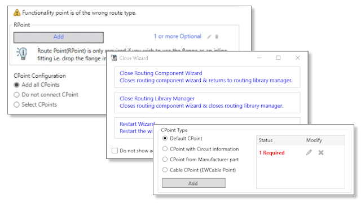Click the pencil edit icon beside RPoint Optional
The width and height of the screenshot is (361, 203).
pos(209,37)
